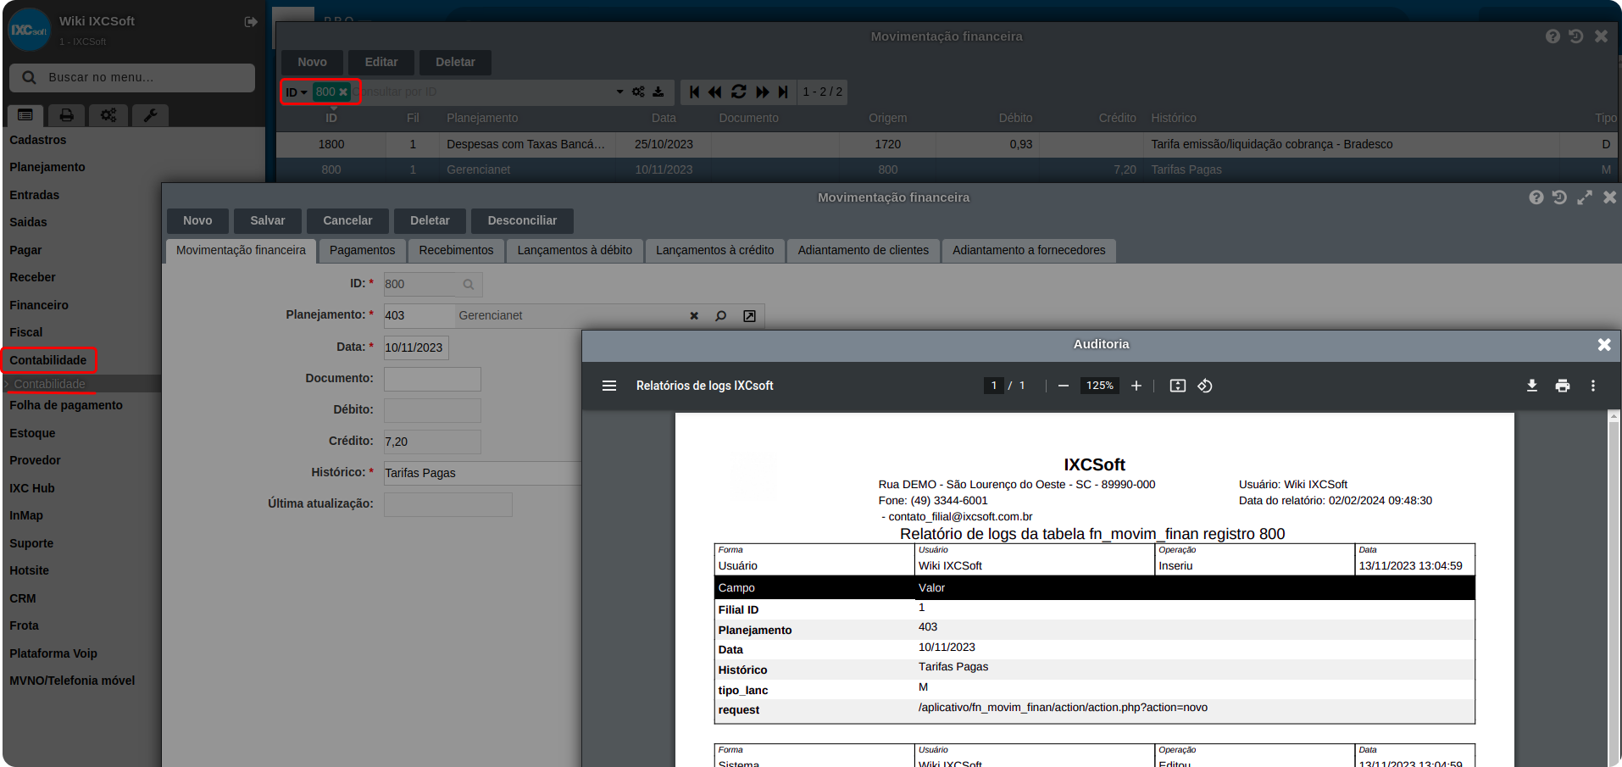Go to previous page of grid records
Screen dimensions: 1622x767
coord(715,92)
